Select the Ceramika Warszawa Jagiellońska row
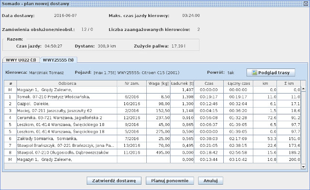Viewport: 310px width, 190px height. [x=152, y=118]
